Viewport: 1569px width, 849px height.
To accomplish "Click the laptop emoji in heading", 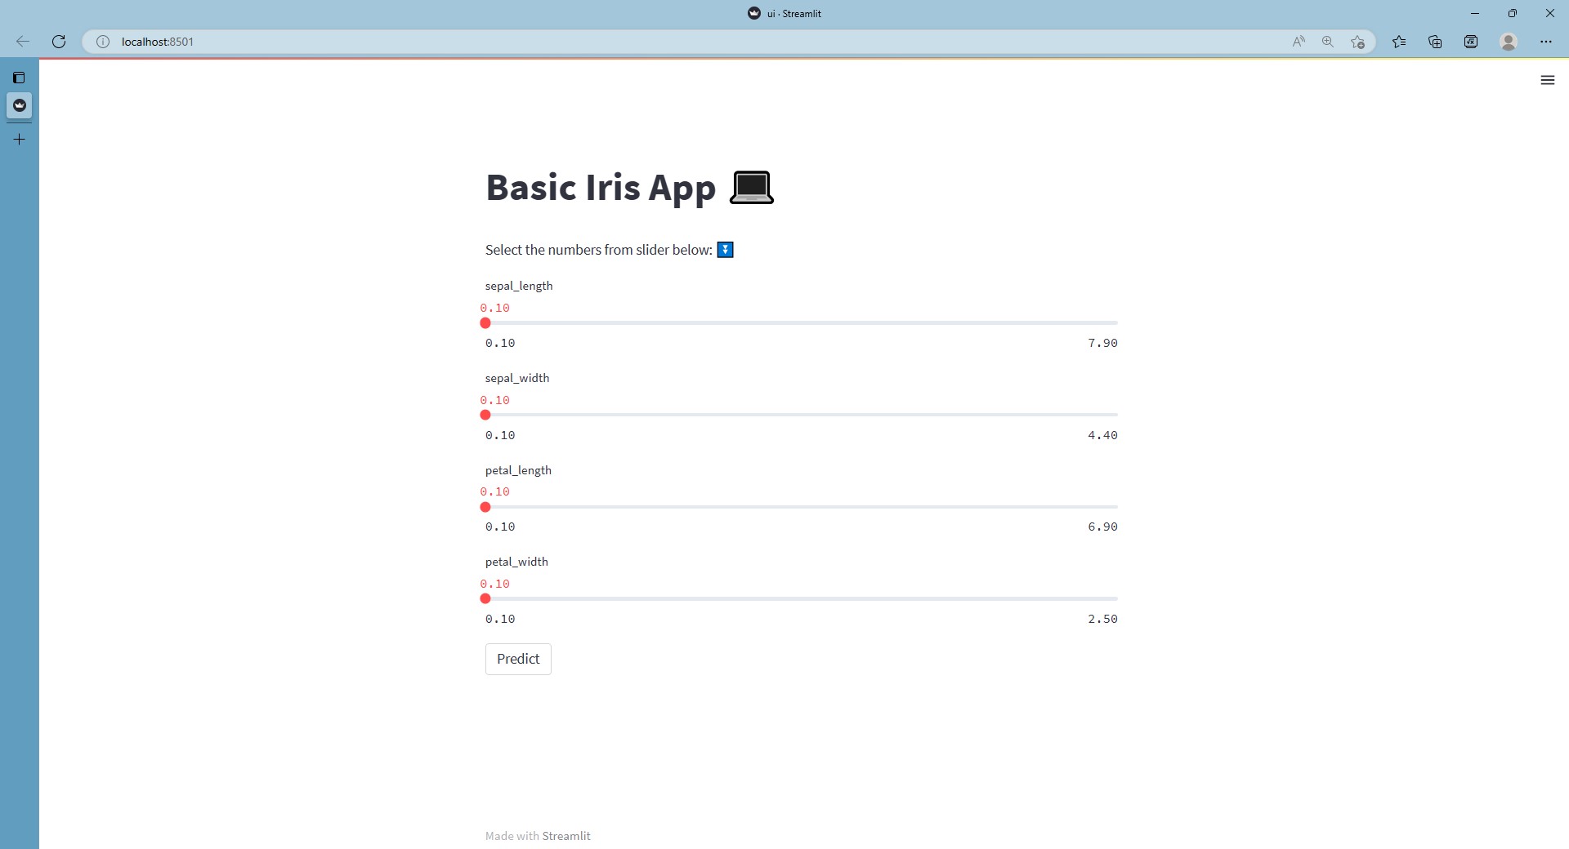I will 751,188.
